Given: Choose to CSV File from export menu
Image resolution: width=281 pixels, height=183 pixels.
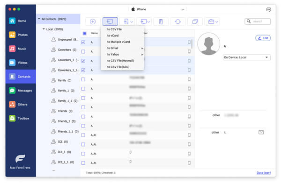Looking at the screenshot, I should click(122, 29).
